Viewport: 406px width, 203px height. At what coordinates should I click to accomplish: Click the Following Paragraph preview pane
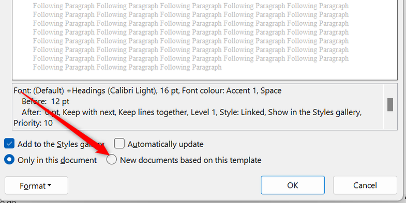click(x=205, y=40)
